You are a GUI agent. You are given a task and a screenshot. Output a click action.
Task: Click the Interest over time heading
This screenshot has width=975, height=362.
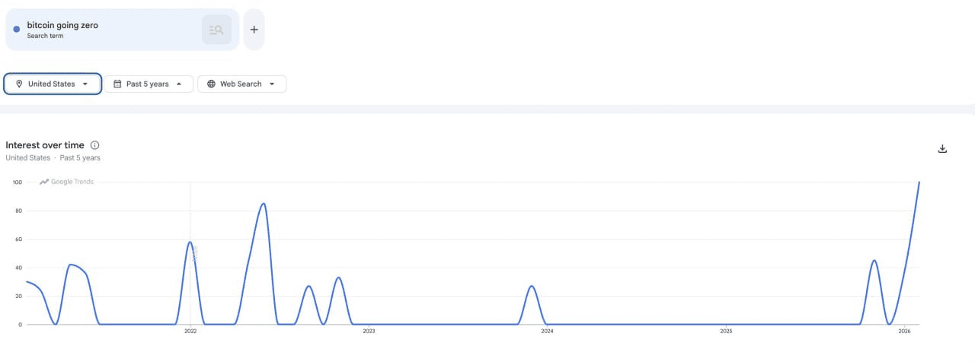click(x=45, y=145)
